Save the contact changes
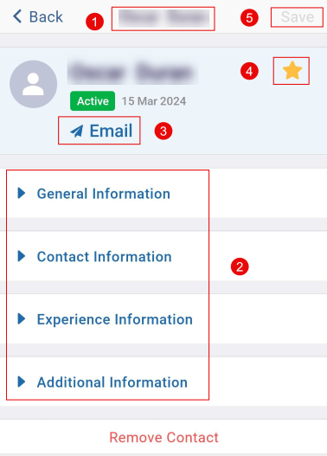Screen dimensions: 327x456 [x=297, y=16]
